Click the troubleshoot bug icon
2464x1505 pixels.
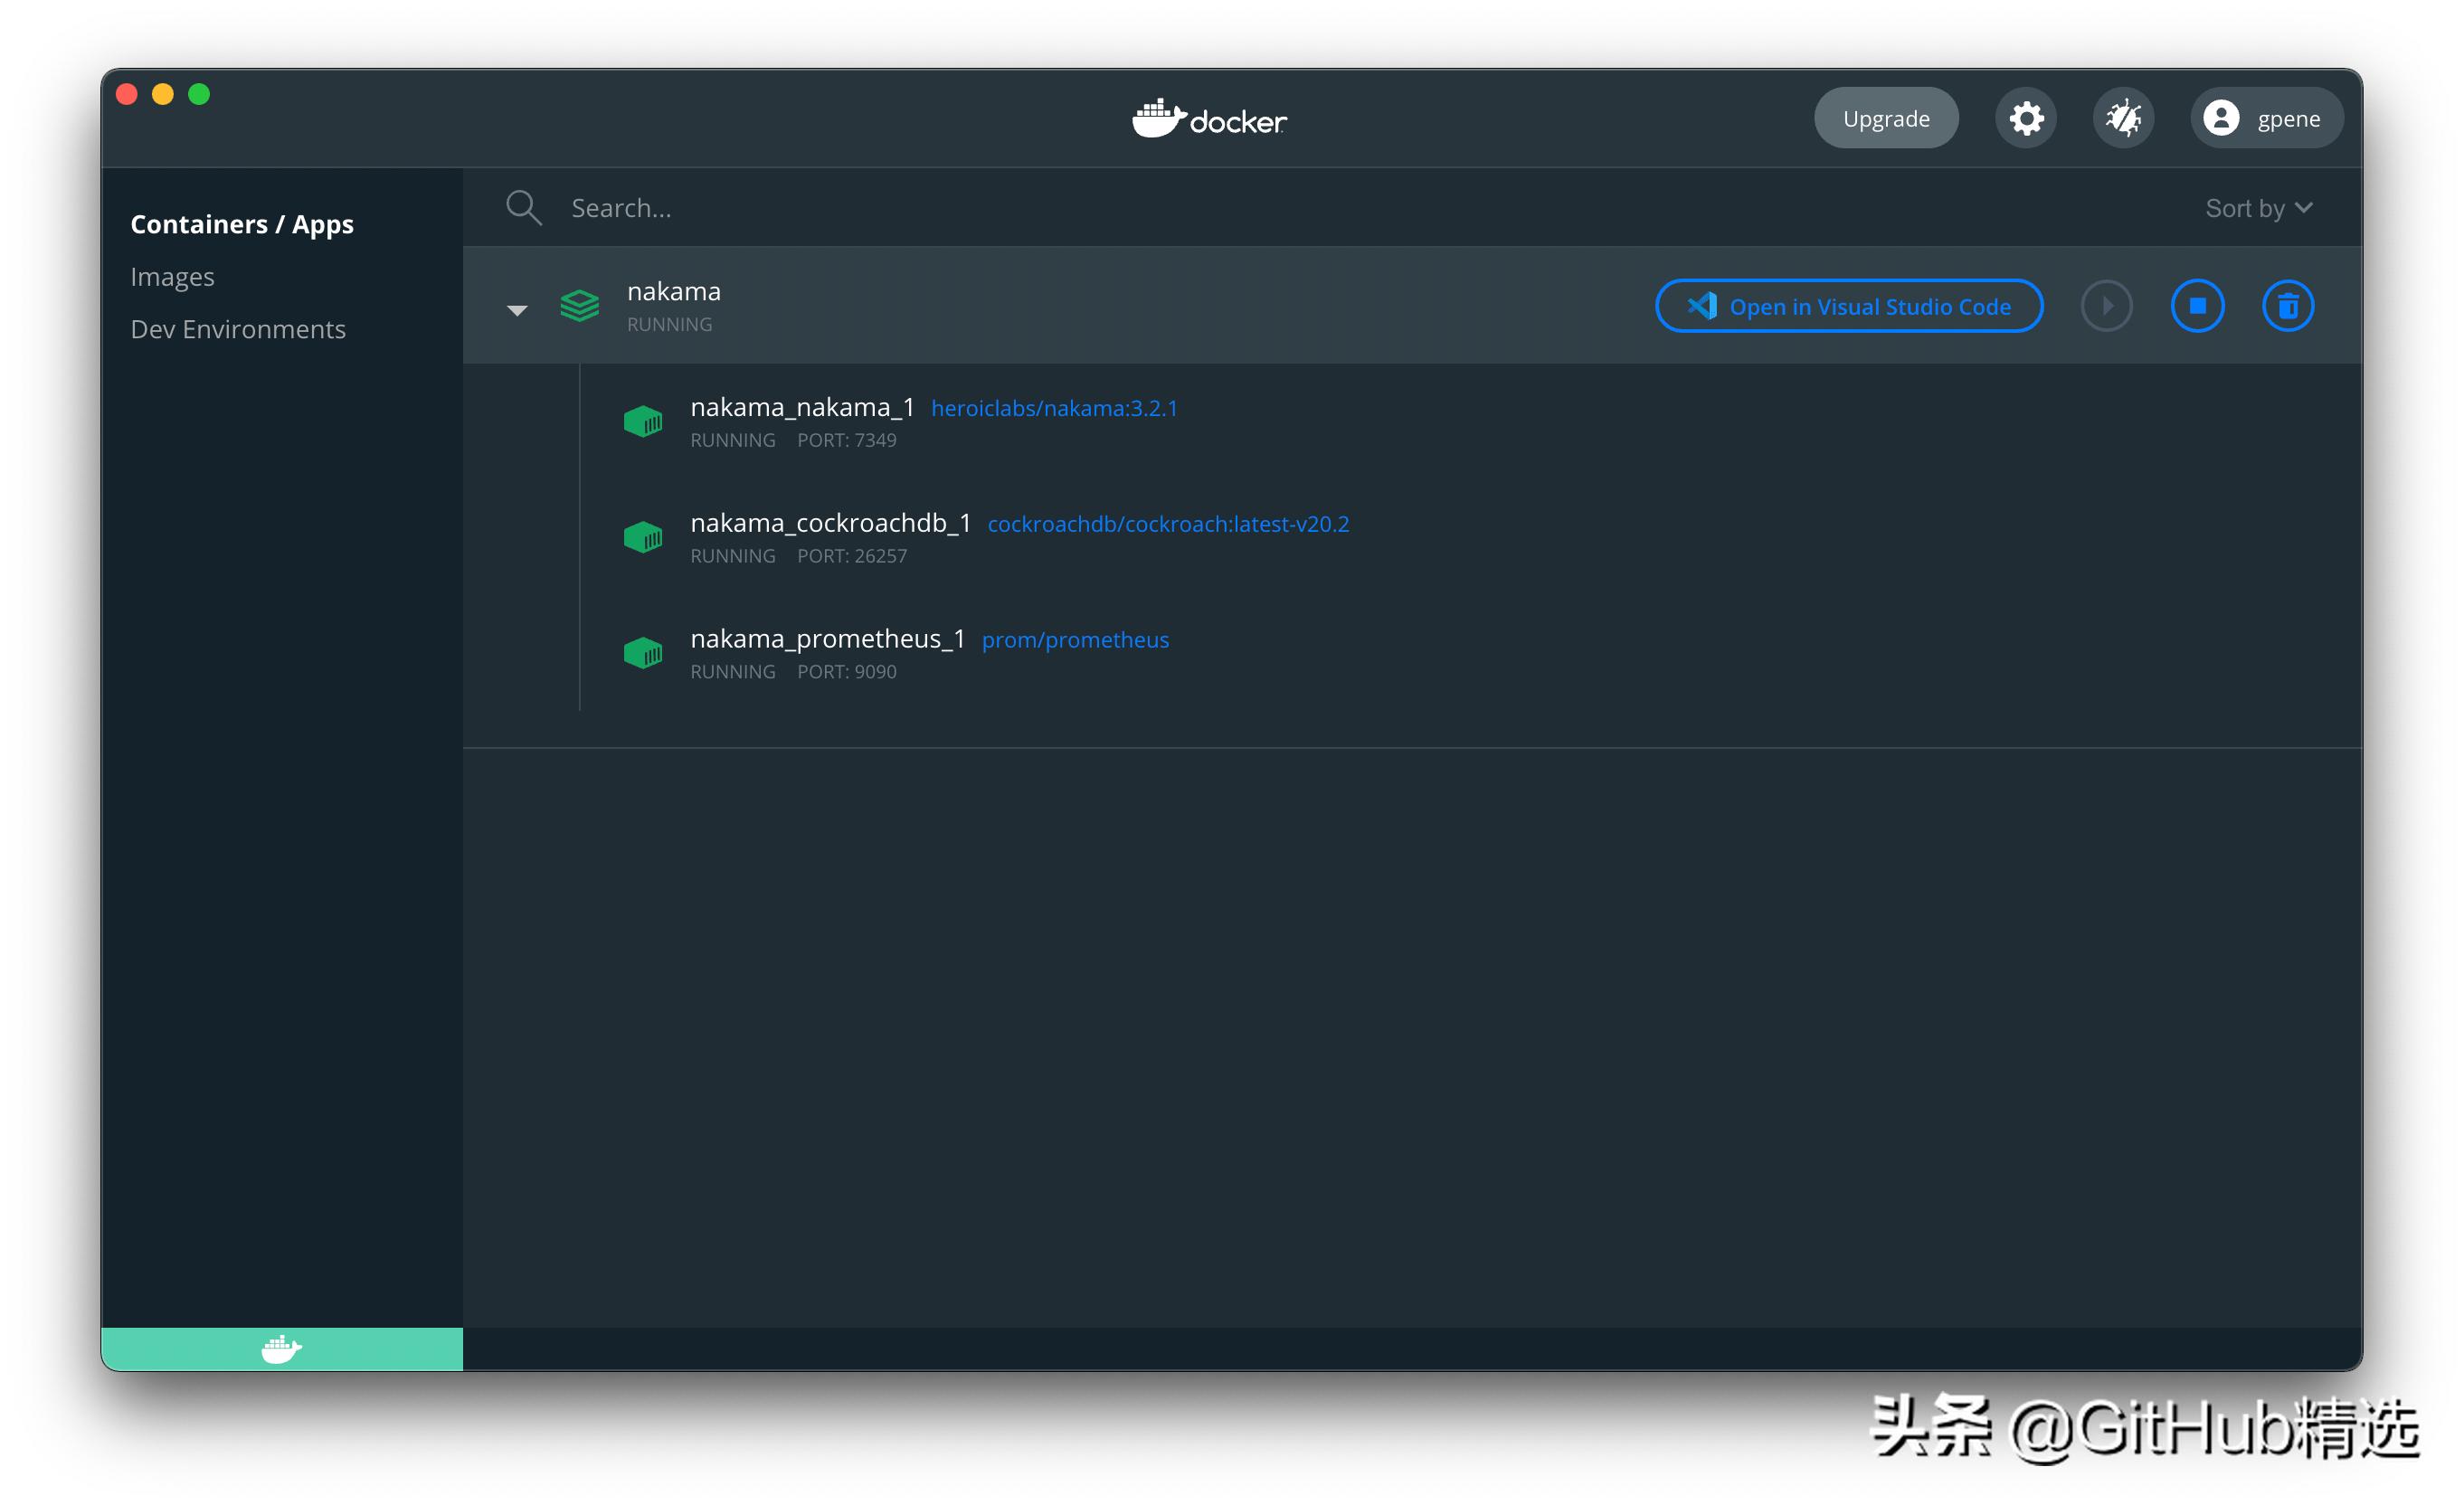[x=2122, y=119]
